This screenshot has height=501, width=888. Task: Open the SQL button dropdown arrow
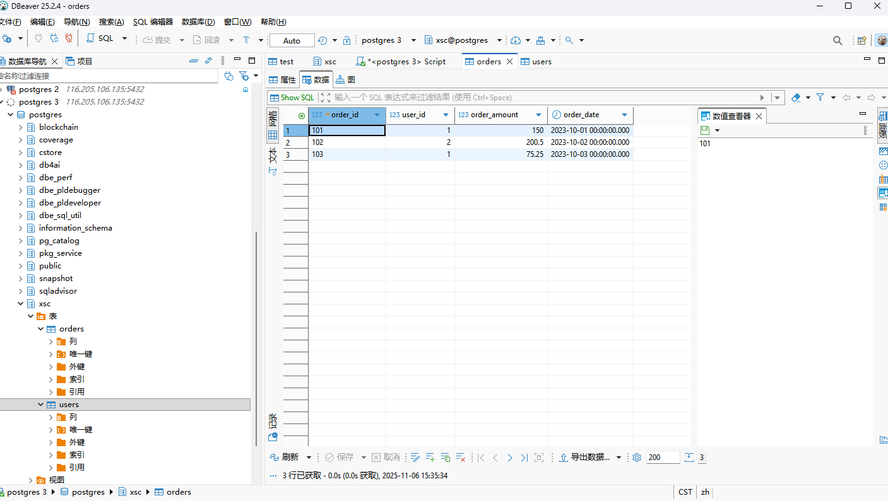(x=124, y=39)
